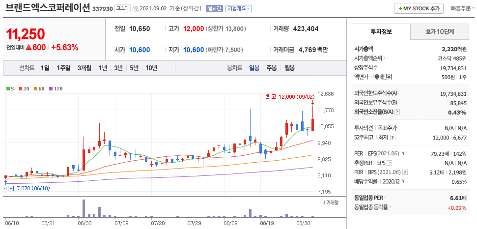
Task: Click the 거래량 value 423,404
Action: click(306, 29)
